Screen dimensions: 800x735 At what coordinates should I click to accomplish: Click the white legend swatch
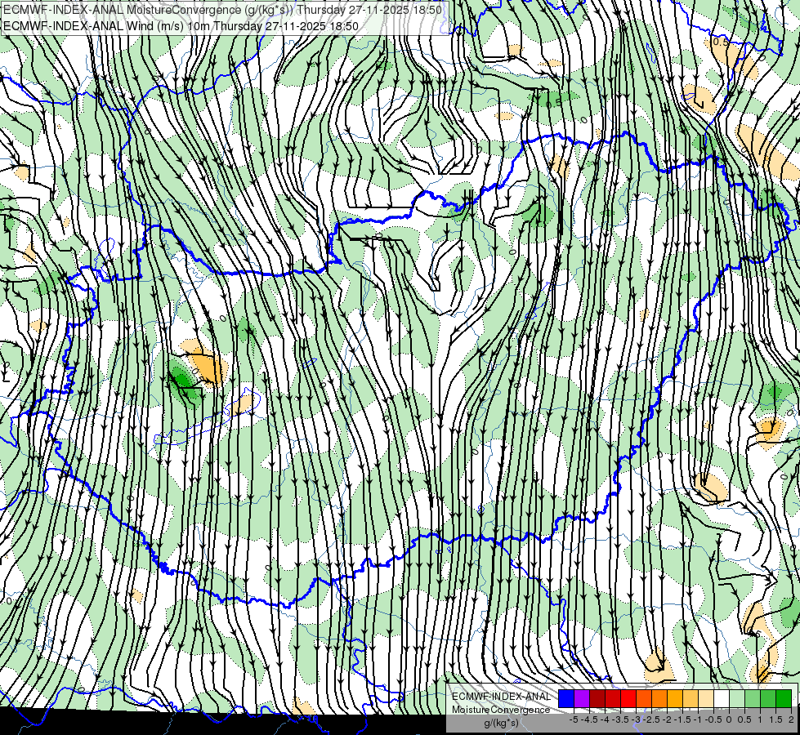tap(722, 699)
